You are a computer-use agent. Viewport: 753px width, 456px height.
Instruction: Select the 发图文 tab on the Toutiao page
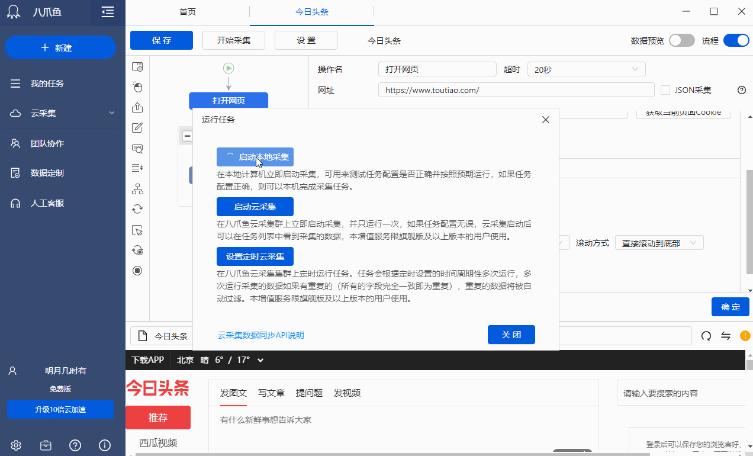pos(233,393)
